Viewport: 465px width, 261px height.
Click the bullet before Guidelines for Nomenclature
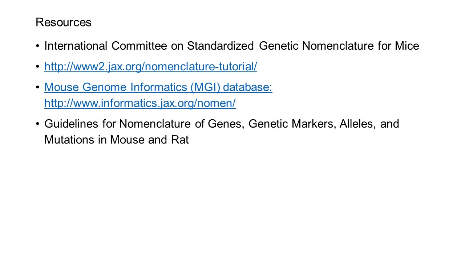(x=38, y=124)
